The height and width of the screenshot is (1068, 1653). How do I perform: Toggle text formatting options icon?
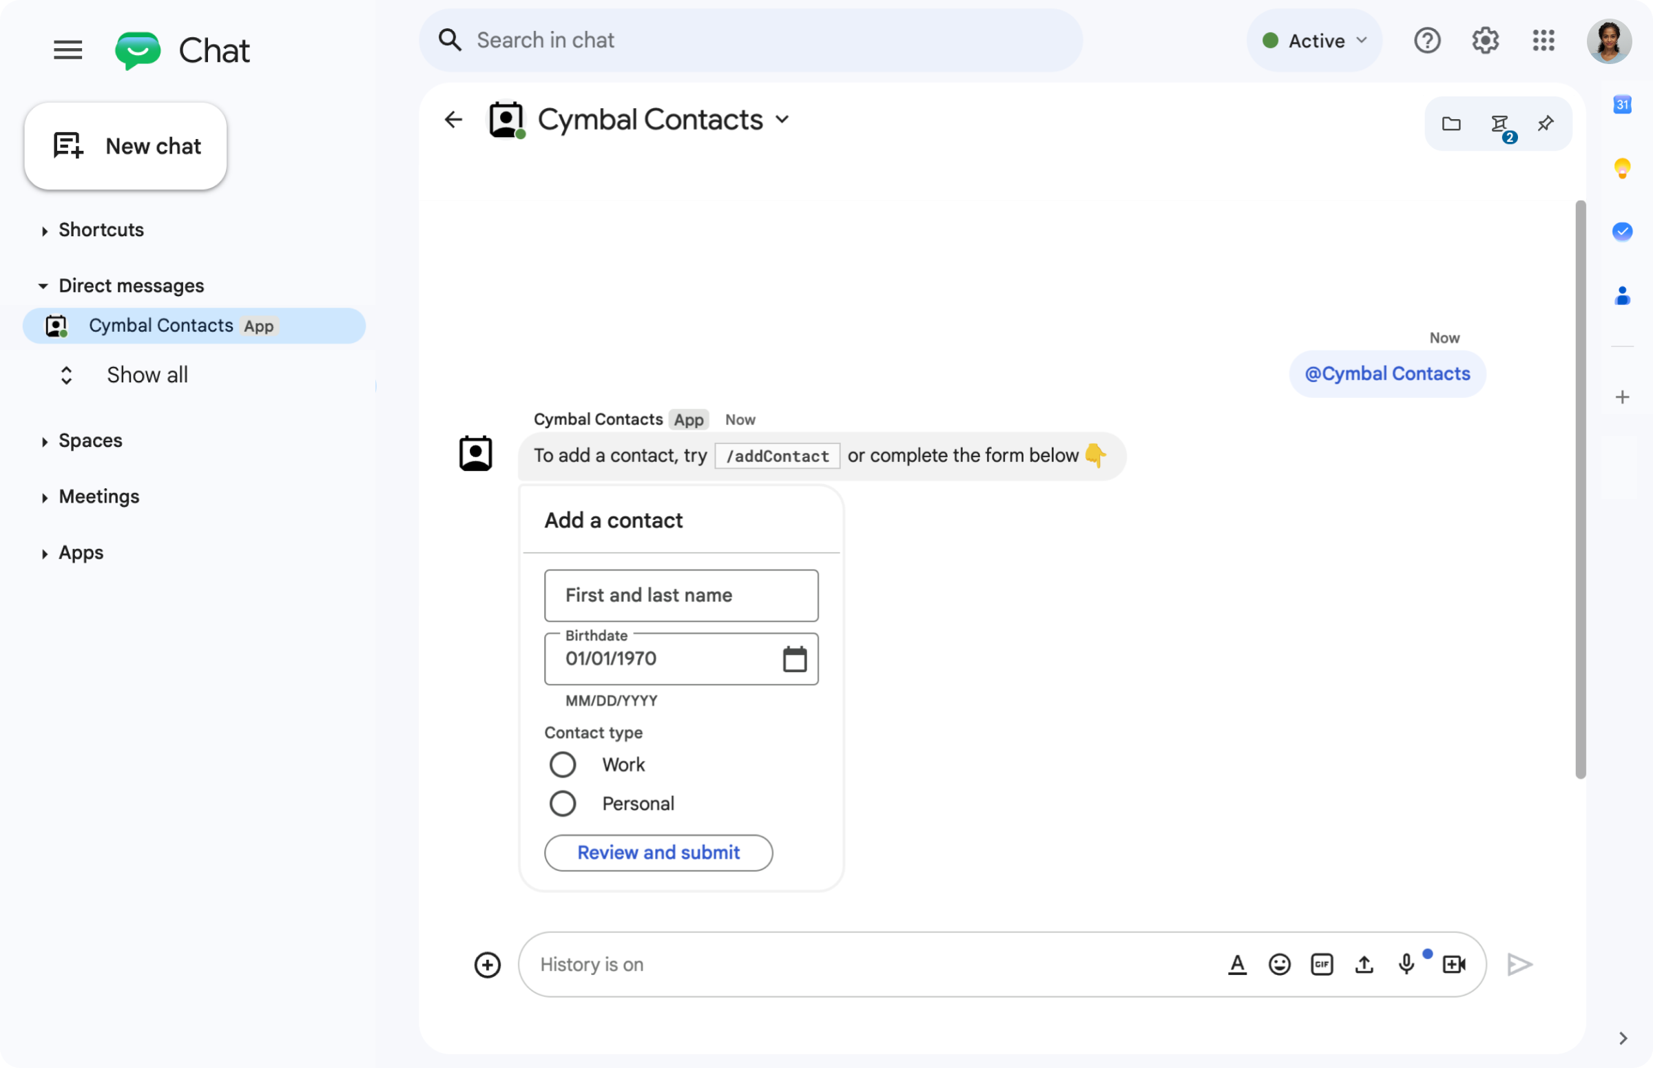coord(1237,965)
